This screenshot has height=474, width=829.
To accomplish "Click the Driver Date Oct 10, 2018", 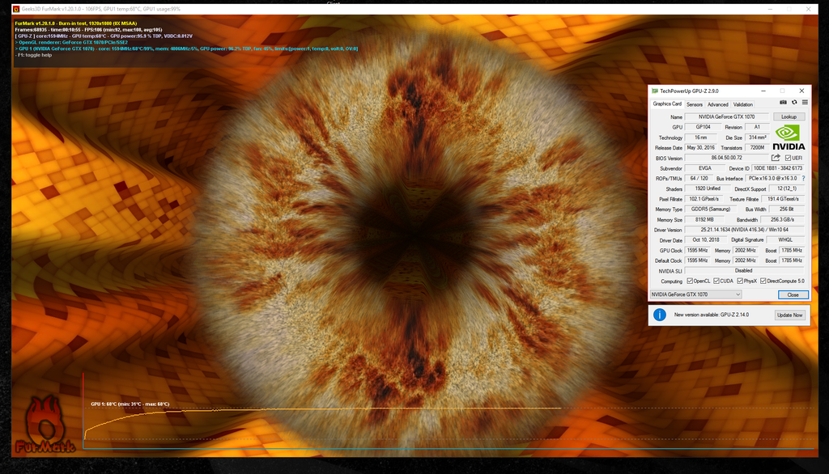I will click(706, 240).
